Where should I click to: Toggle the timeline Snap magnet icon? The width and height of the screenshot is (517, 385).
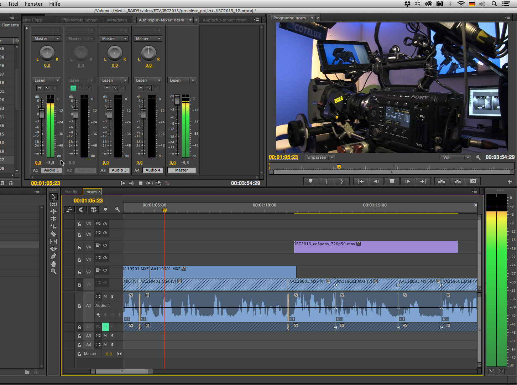coord(81,210)
